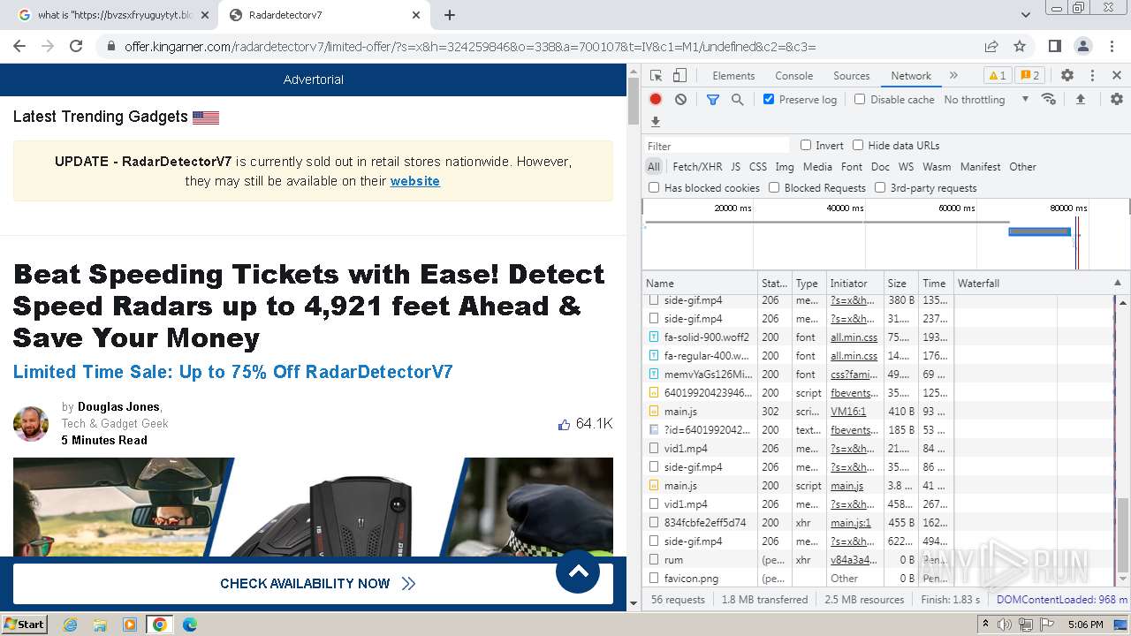1131x636 pixels.
Task: Click the thumbs-up like icon
Action: coord(564,425)
